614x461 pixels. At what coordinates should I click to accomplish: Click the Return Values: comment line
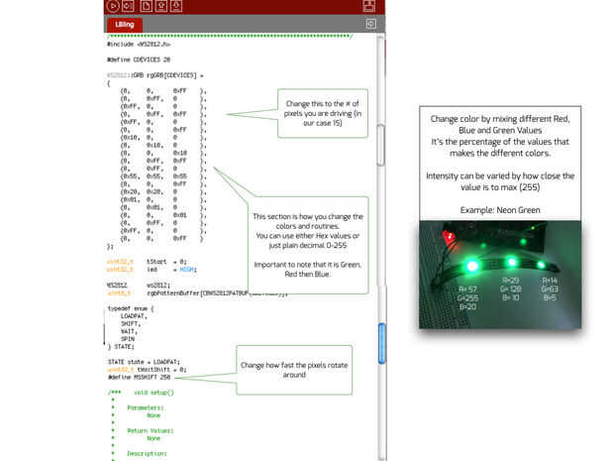click(151, 431)
